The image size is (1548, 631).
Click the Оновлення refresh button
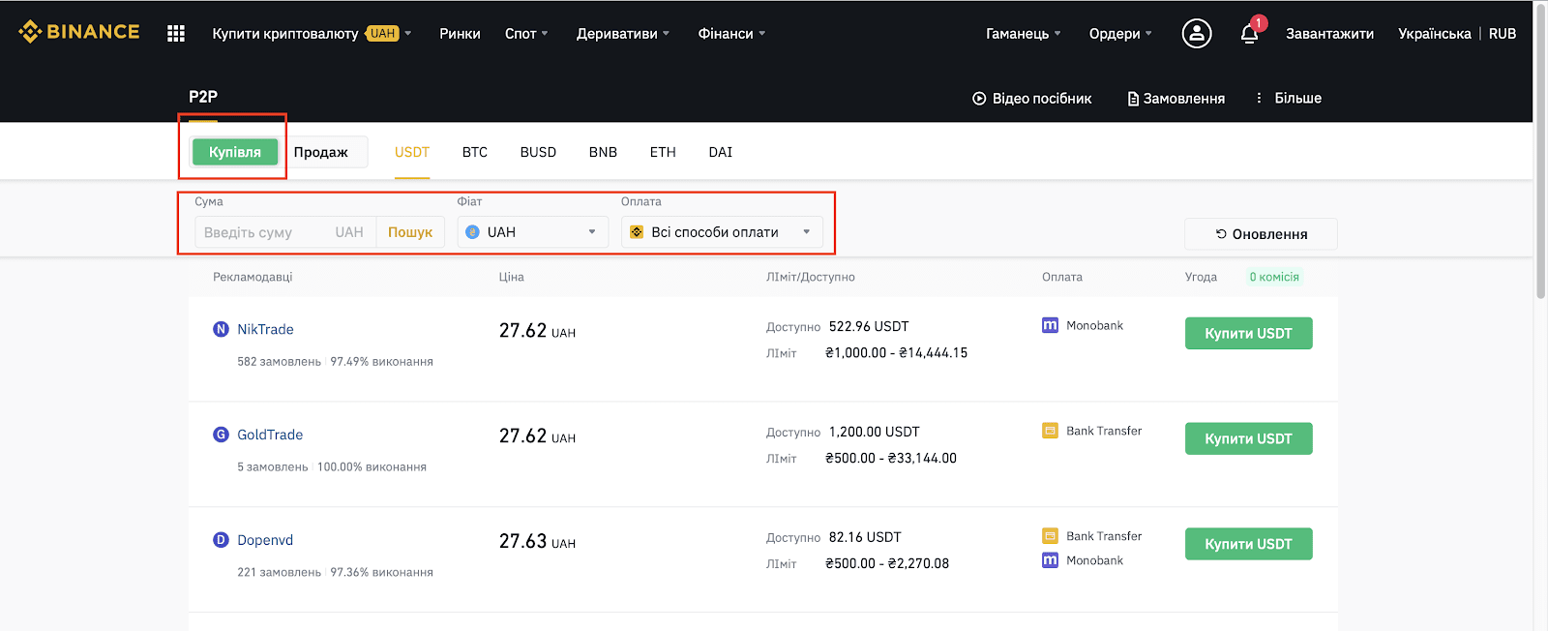[1261, 234]
